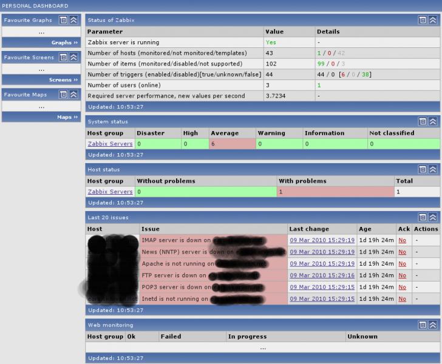Acknowledge 'No' link for POP3 server issue
This screenshot has width=442, height=364.
(x=403, y=287)
